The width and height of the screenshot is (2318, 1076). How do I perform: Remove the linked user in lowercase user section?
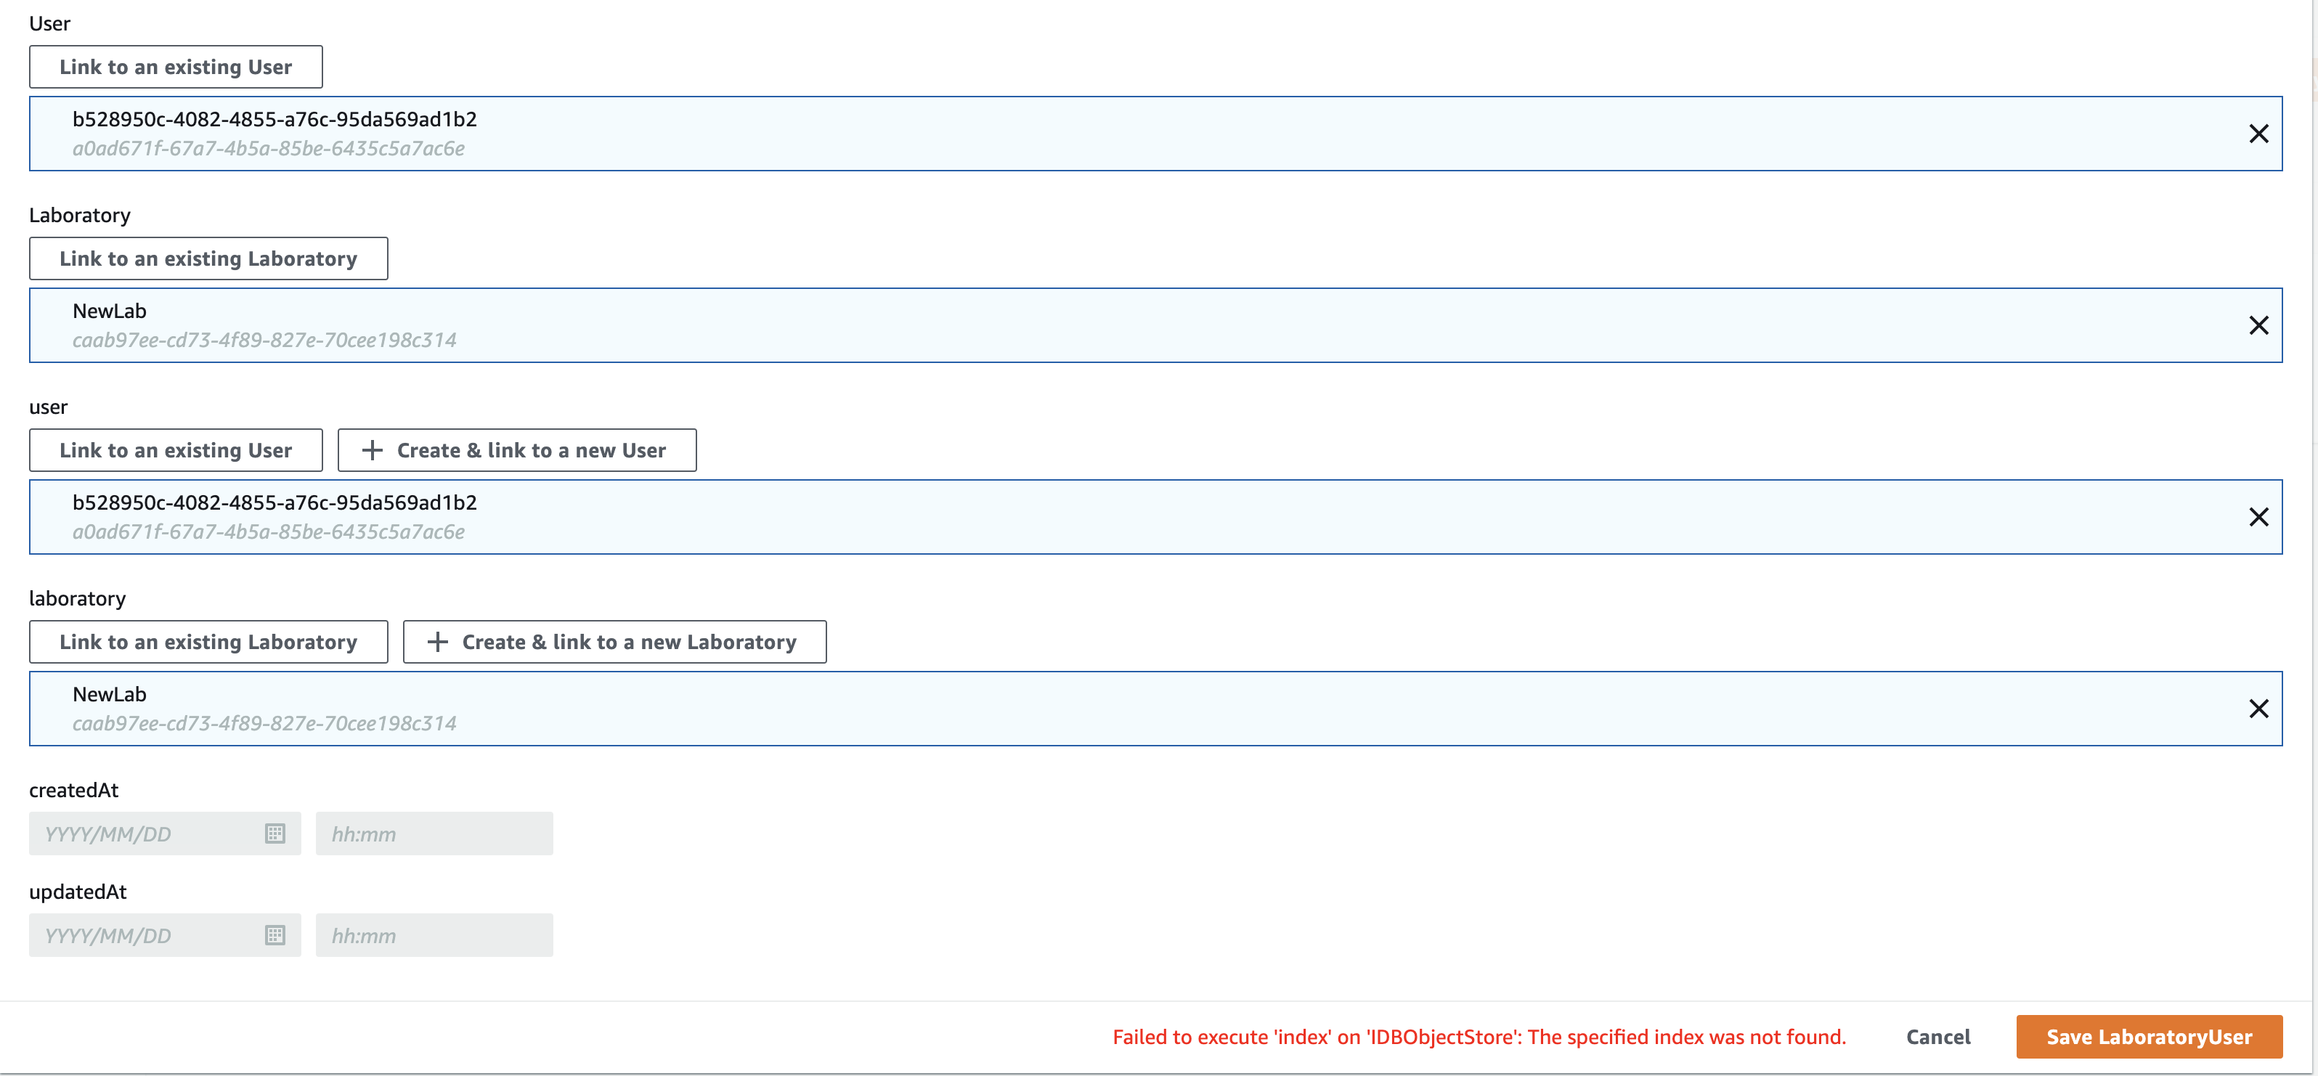tap(2259, 516)
